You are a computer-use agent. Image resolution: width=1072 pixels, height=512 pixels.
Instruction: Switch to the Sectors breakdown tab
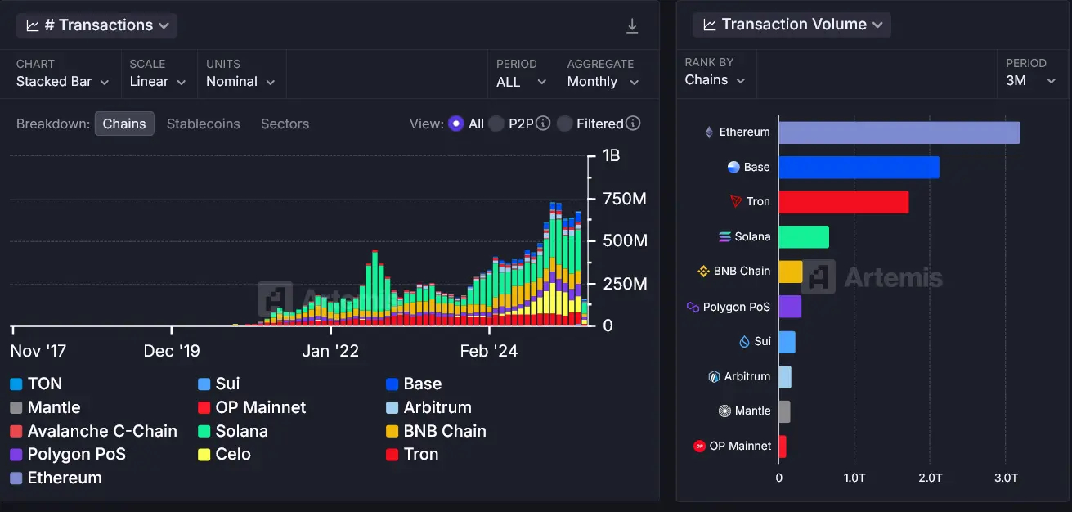[285, 124]
